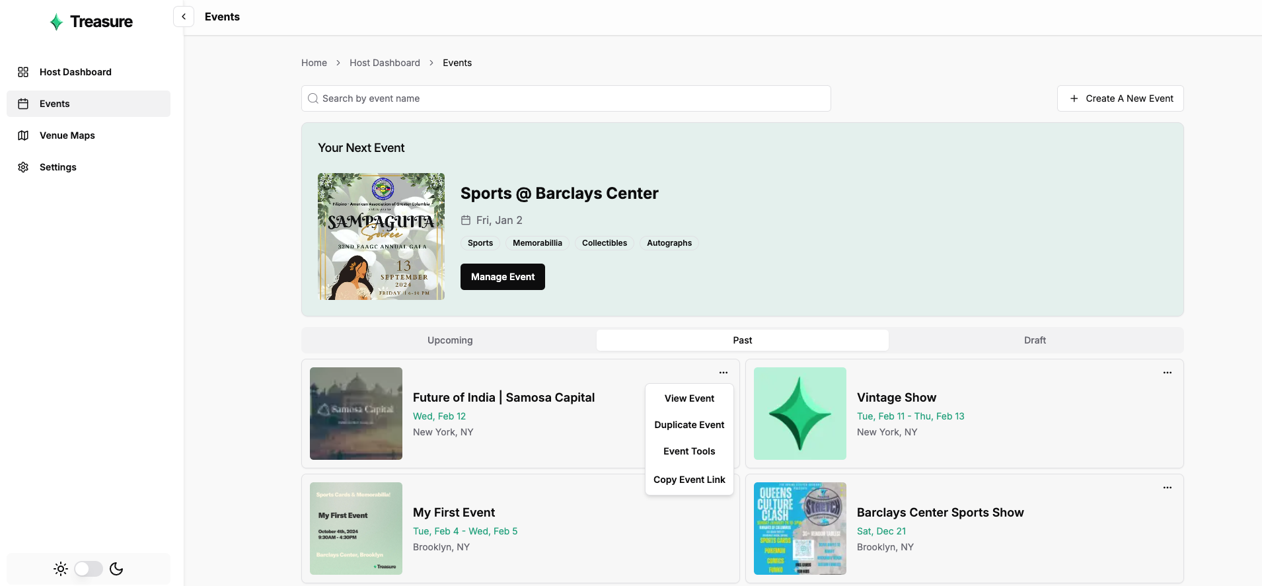Click the Collectibles tag
This screenshot has width=1262, height=586.
605,243
